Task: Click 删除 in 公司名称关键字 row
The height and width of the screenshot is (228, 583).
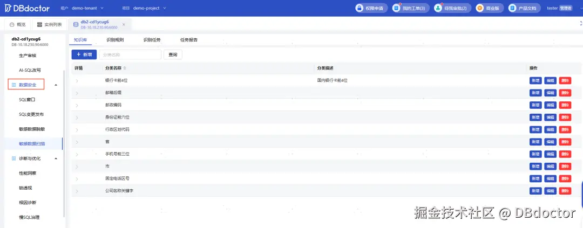Action: pos(565,191)
